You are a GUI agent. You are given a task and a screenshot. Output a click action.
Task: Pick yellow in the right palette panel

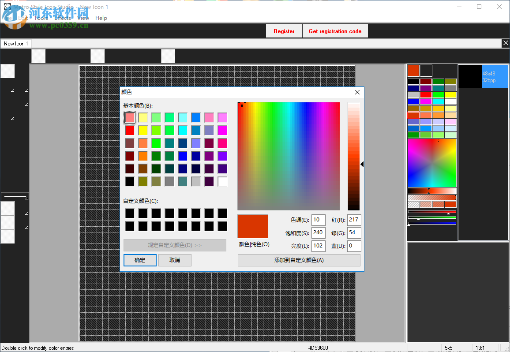pyautogui.click(x=451, y=95)
